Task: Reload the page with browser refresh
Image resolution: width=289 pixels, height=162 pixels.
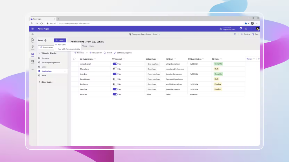Action: pos(41,23)
